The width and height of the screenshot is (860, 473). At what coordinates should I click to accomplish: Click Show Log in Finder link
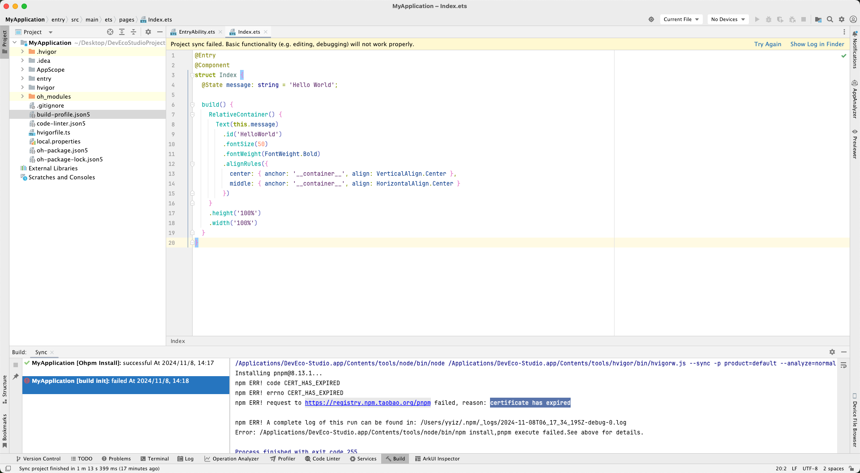[x=817, y=44]
